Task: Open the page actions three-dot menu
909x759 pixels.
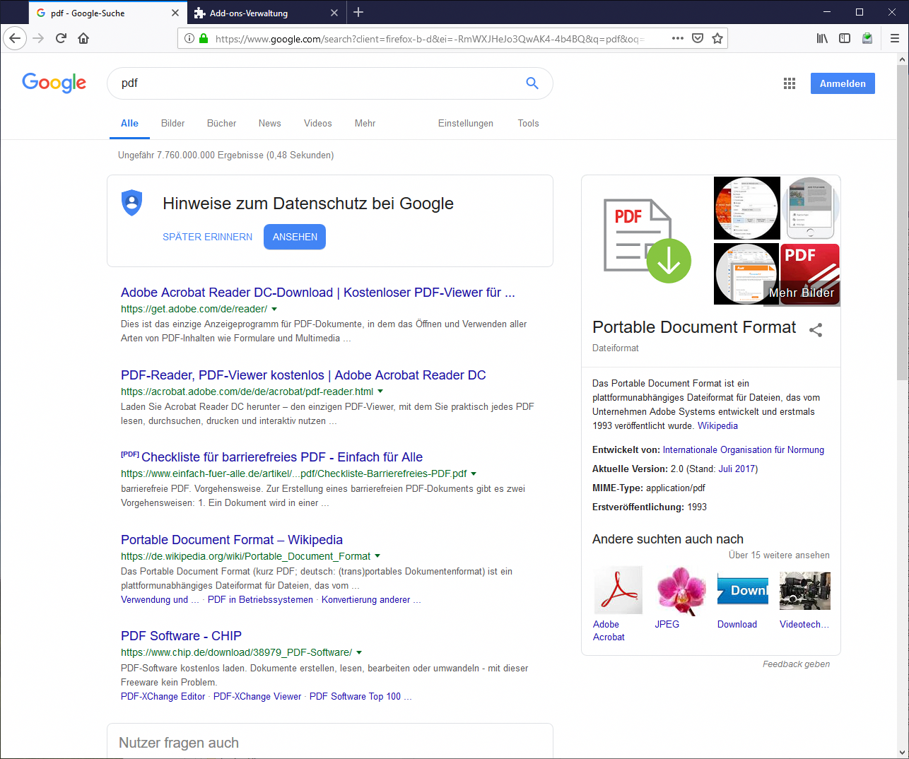Action: point(678,38)
